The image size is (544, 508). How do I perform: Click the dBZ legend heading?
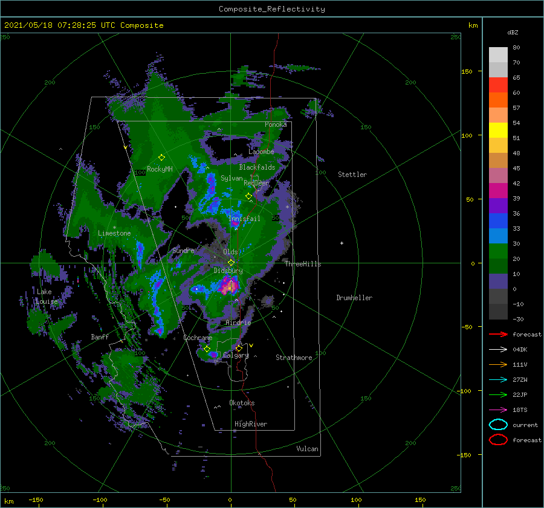point(513,32)
